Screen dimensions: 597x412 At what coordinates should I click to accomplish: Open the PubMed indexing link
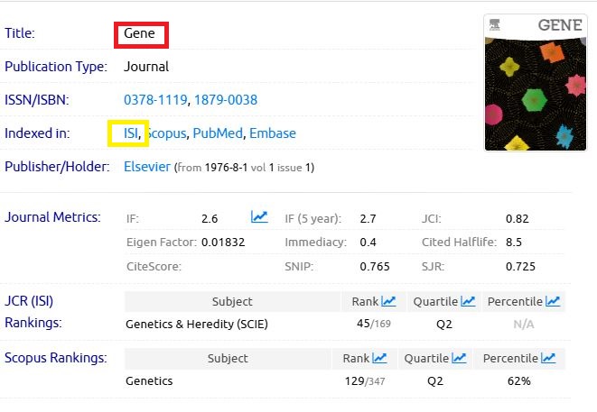pyautogui.click(x=218, y=133)
